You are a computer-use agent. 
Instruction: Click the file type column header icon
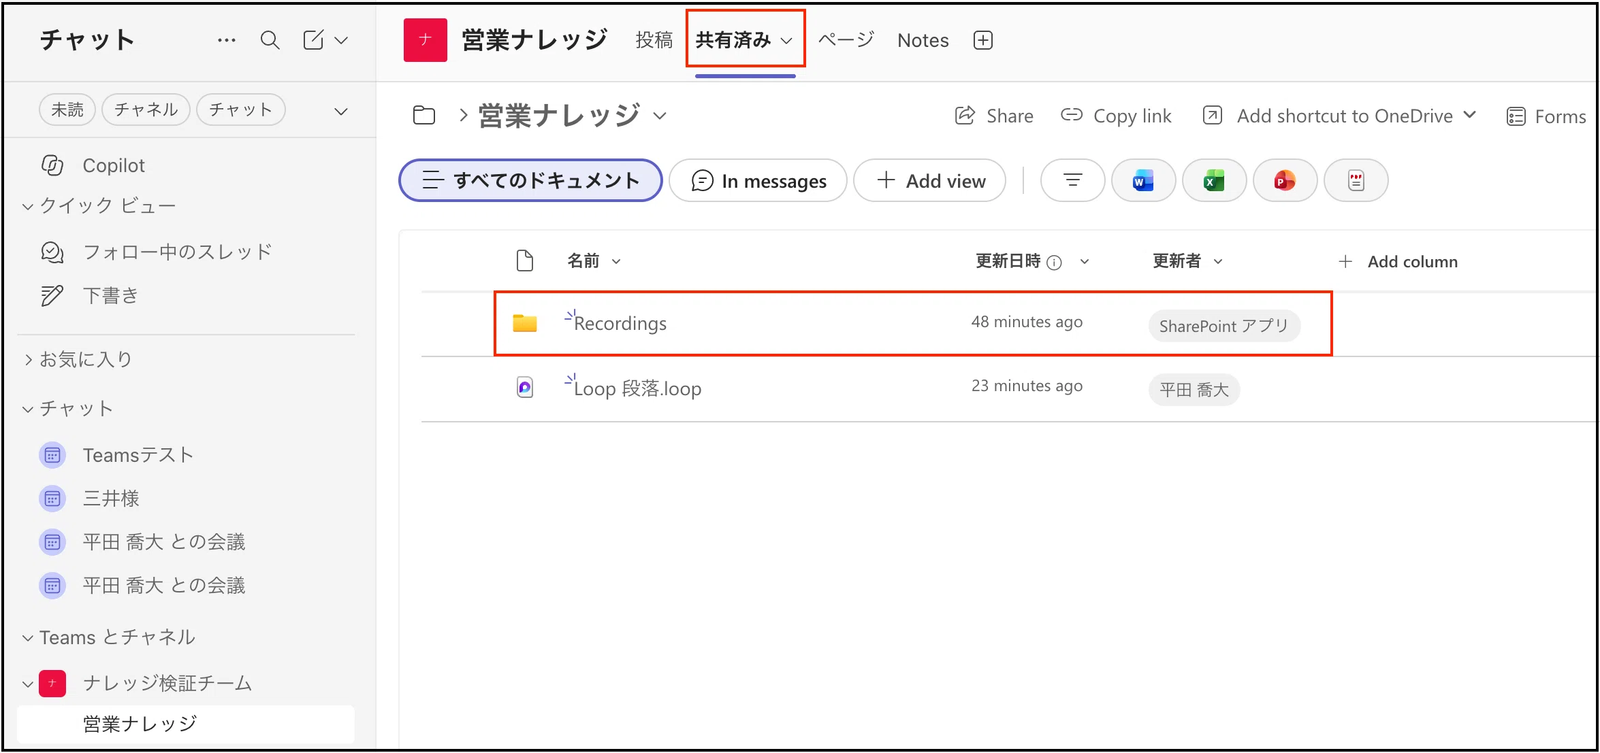coord(524,261)
